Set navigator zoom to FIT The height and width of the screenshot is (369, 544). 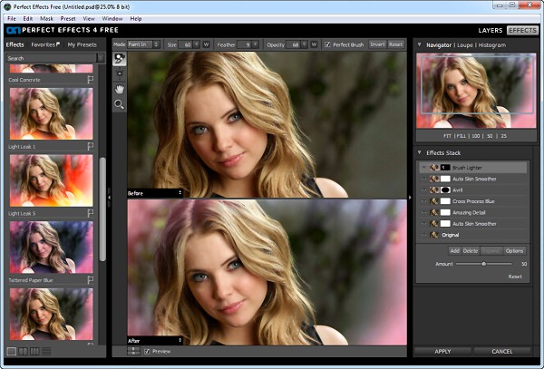coord(448,136)
